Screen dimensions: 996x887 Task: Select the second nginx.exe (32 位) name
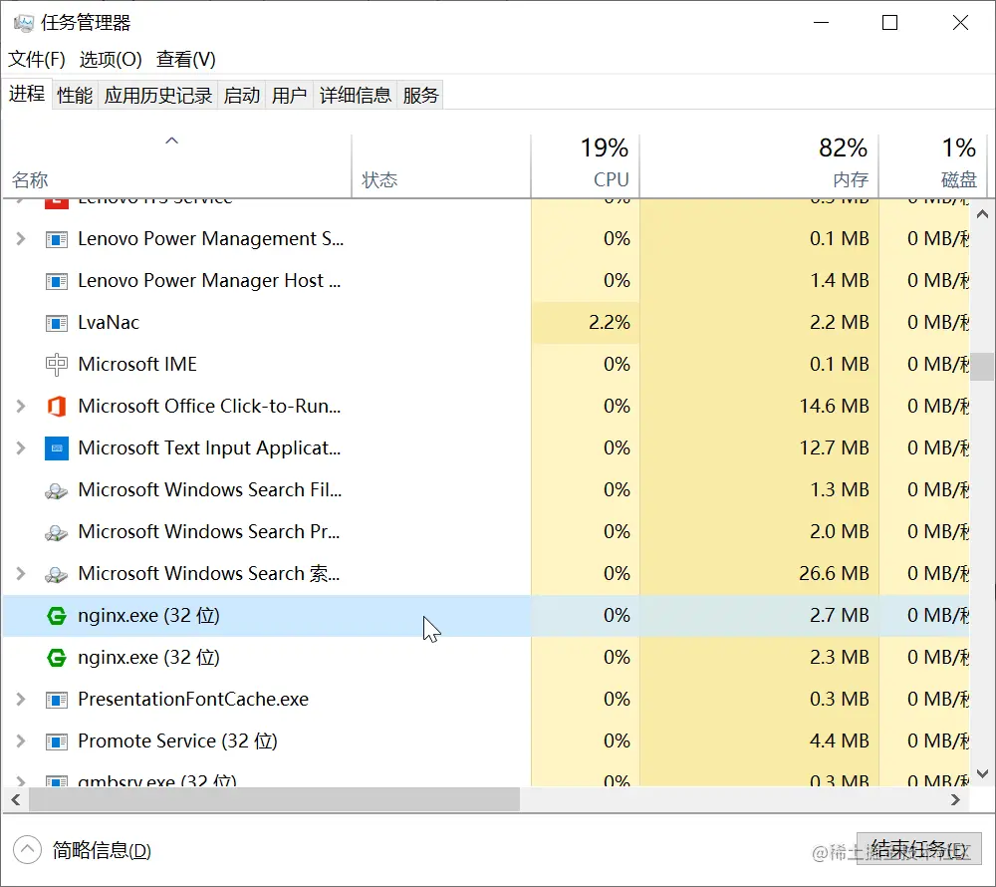tap(148, 657)
